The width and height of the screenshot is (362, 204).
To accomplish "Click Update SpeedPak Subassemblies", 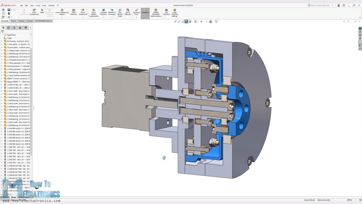I will pos(155,12).
